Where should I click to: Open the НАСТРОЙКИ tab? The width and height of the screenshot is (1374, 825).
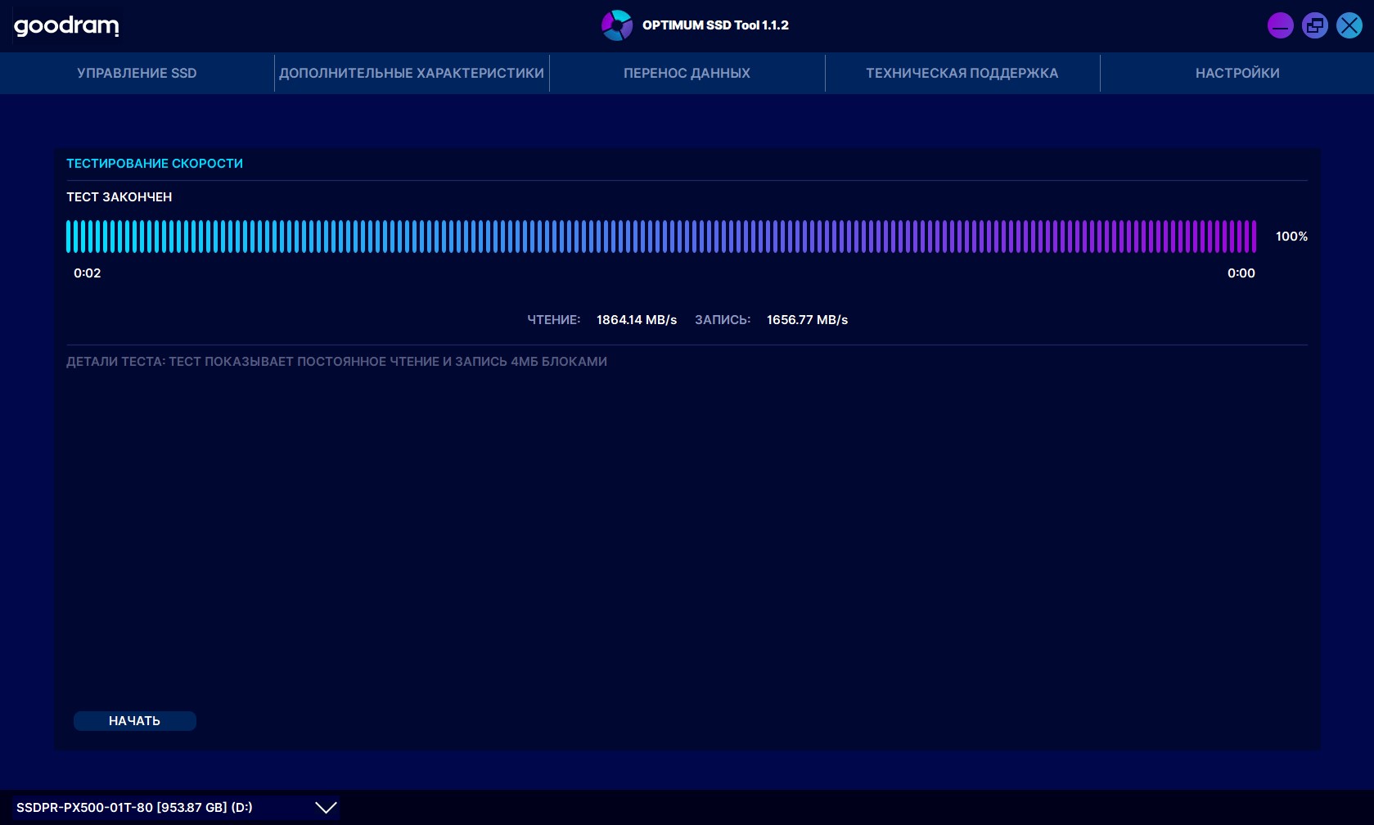tap(1237, 73)
